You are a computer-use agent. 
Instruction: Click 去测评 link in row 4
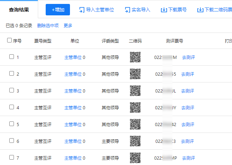188,107
